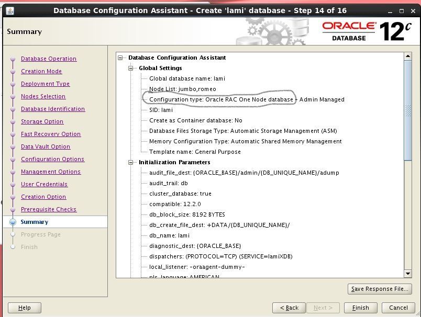Select 'SID: lami' row

coord(161,110)
